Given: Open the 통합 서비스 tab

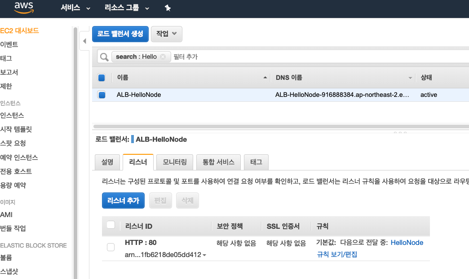Looking at the screenshot, I should 218,162.
